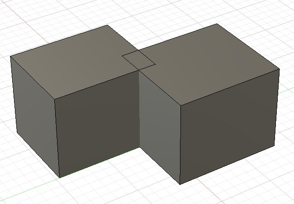Pick the bottom front corner vertex of left box

click(x=60, y=177)
